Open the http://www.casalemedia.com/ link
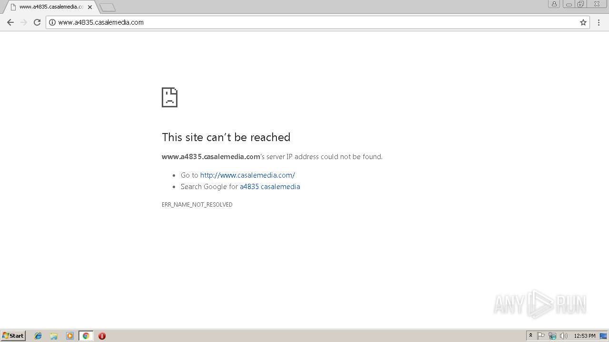Image resolution: width=609 pixels, height=342 pixels. 247,175
